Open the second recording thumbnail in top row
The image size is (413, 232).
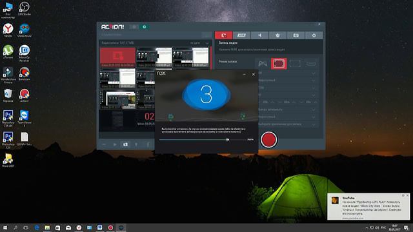154,57
